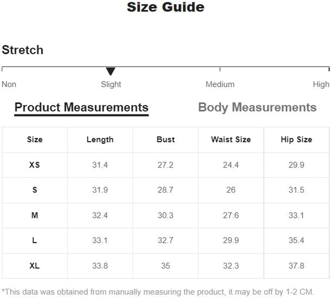Click the Bust column header

[x=165, y=140]
